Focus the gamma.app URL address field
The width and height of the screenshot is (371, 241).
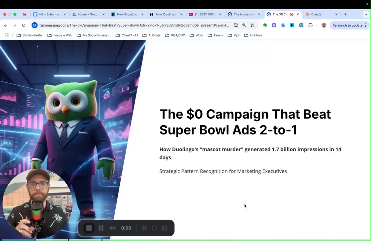pos(134,25)
